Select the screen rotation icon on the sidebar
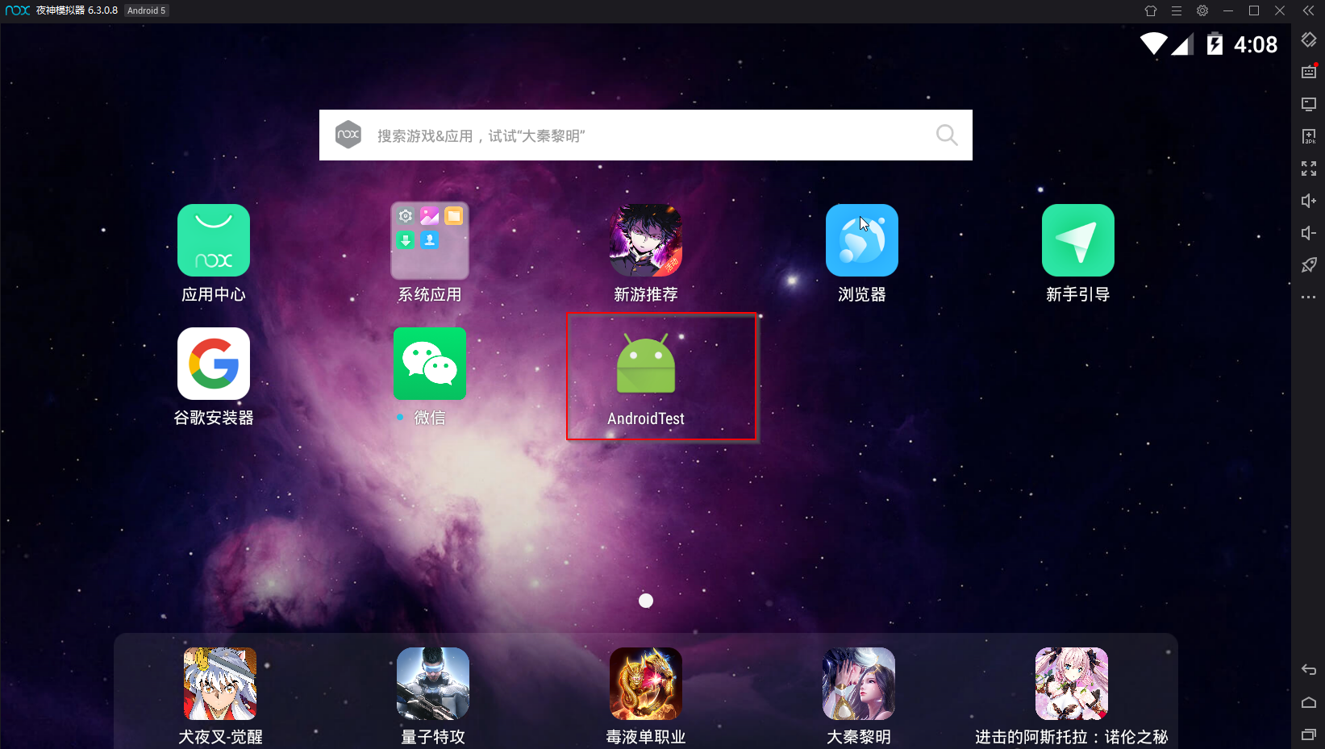The height and width of the screenshot is (749, 1325). [1308, 39]
